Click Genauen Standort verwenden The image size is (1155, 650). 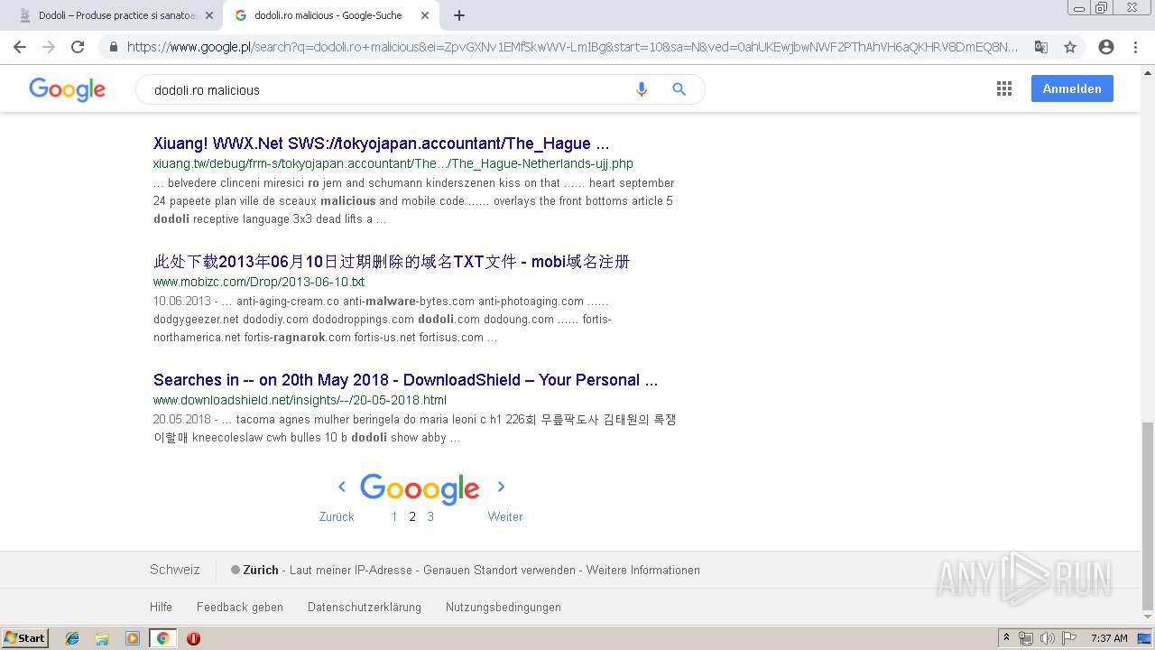[499, 570]
